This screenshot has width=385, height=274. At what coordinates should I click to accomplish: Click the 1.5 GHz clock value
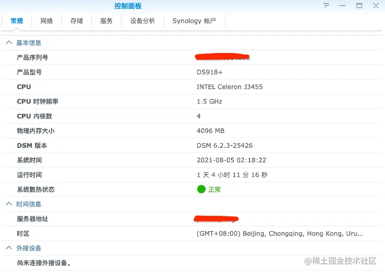209,101
